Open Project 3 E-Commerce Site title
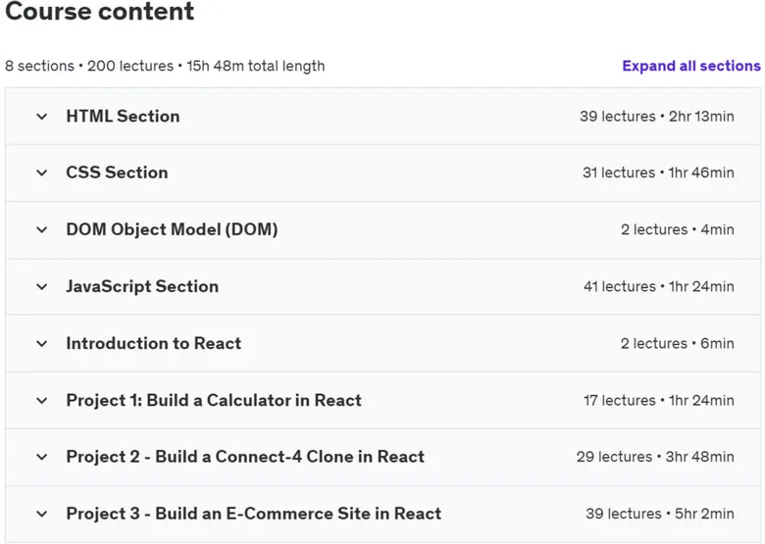Screen dimensions: 765x544 tap(254, 514)
